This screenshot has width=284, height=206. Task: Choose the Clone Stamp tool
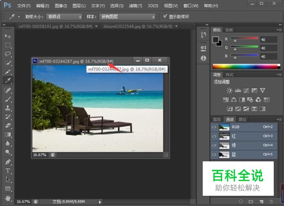pyautogui.click(x=7, y=108)
